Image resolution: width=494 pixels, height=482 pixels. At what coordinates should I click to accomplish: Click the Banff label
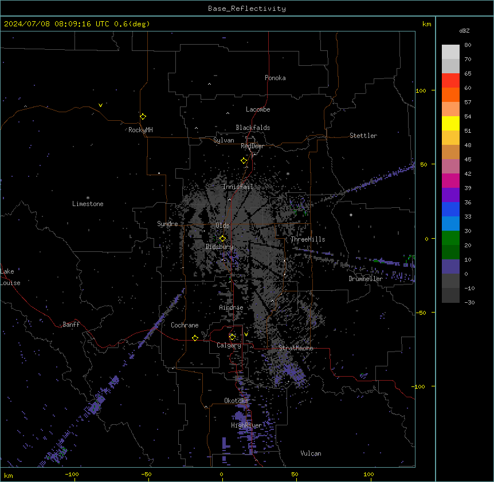coord(71,325)
